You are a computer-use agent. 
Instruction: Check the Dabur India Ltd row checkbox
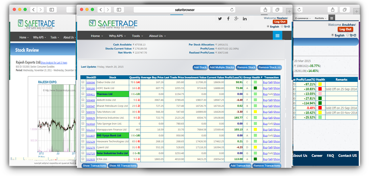83,82
